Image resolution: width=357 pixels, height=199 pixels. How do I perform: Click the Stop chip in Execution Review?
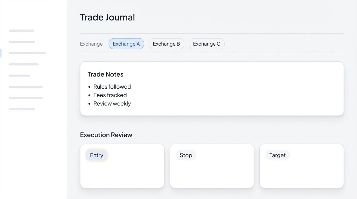(186, 155)
